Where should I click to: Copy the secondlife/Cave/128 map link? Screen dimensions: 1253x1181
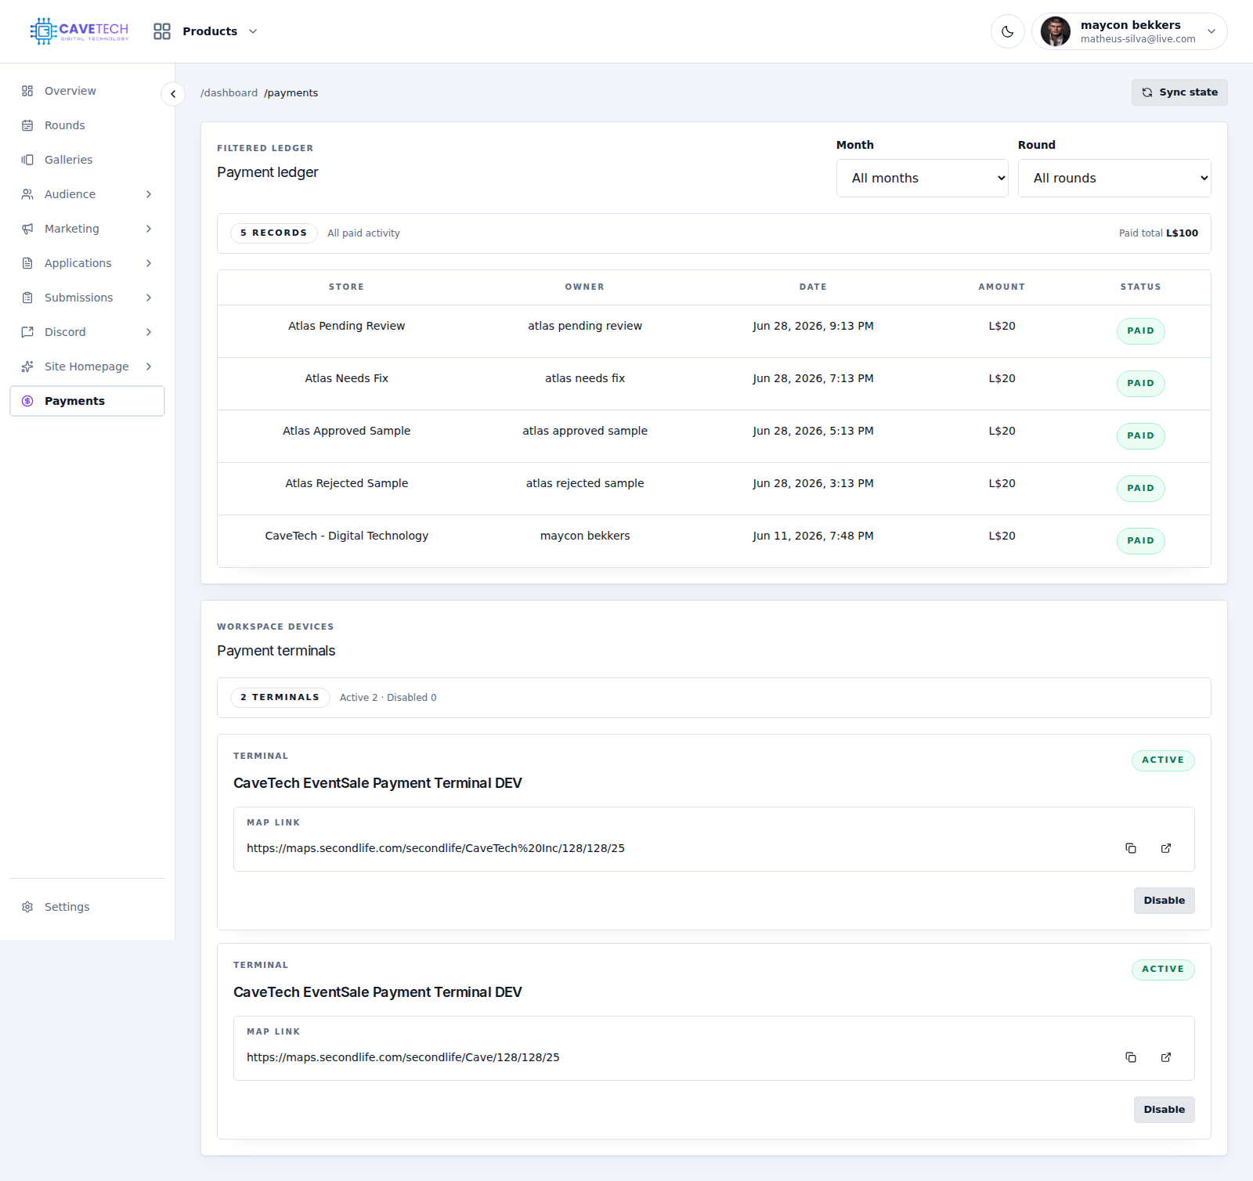coord(1131,1057)
